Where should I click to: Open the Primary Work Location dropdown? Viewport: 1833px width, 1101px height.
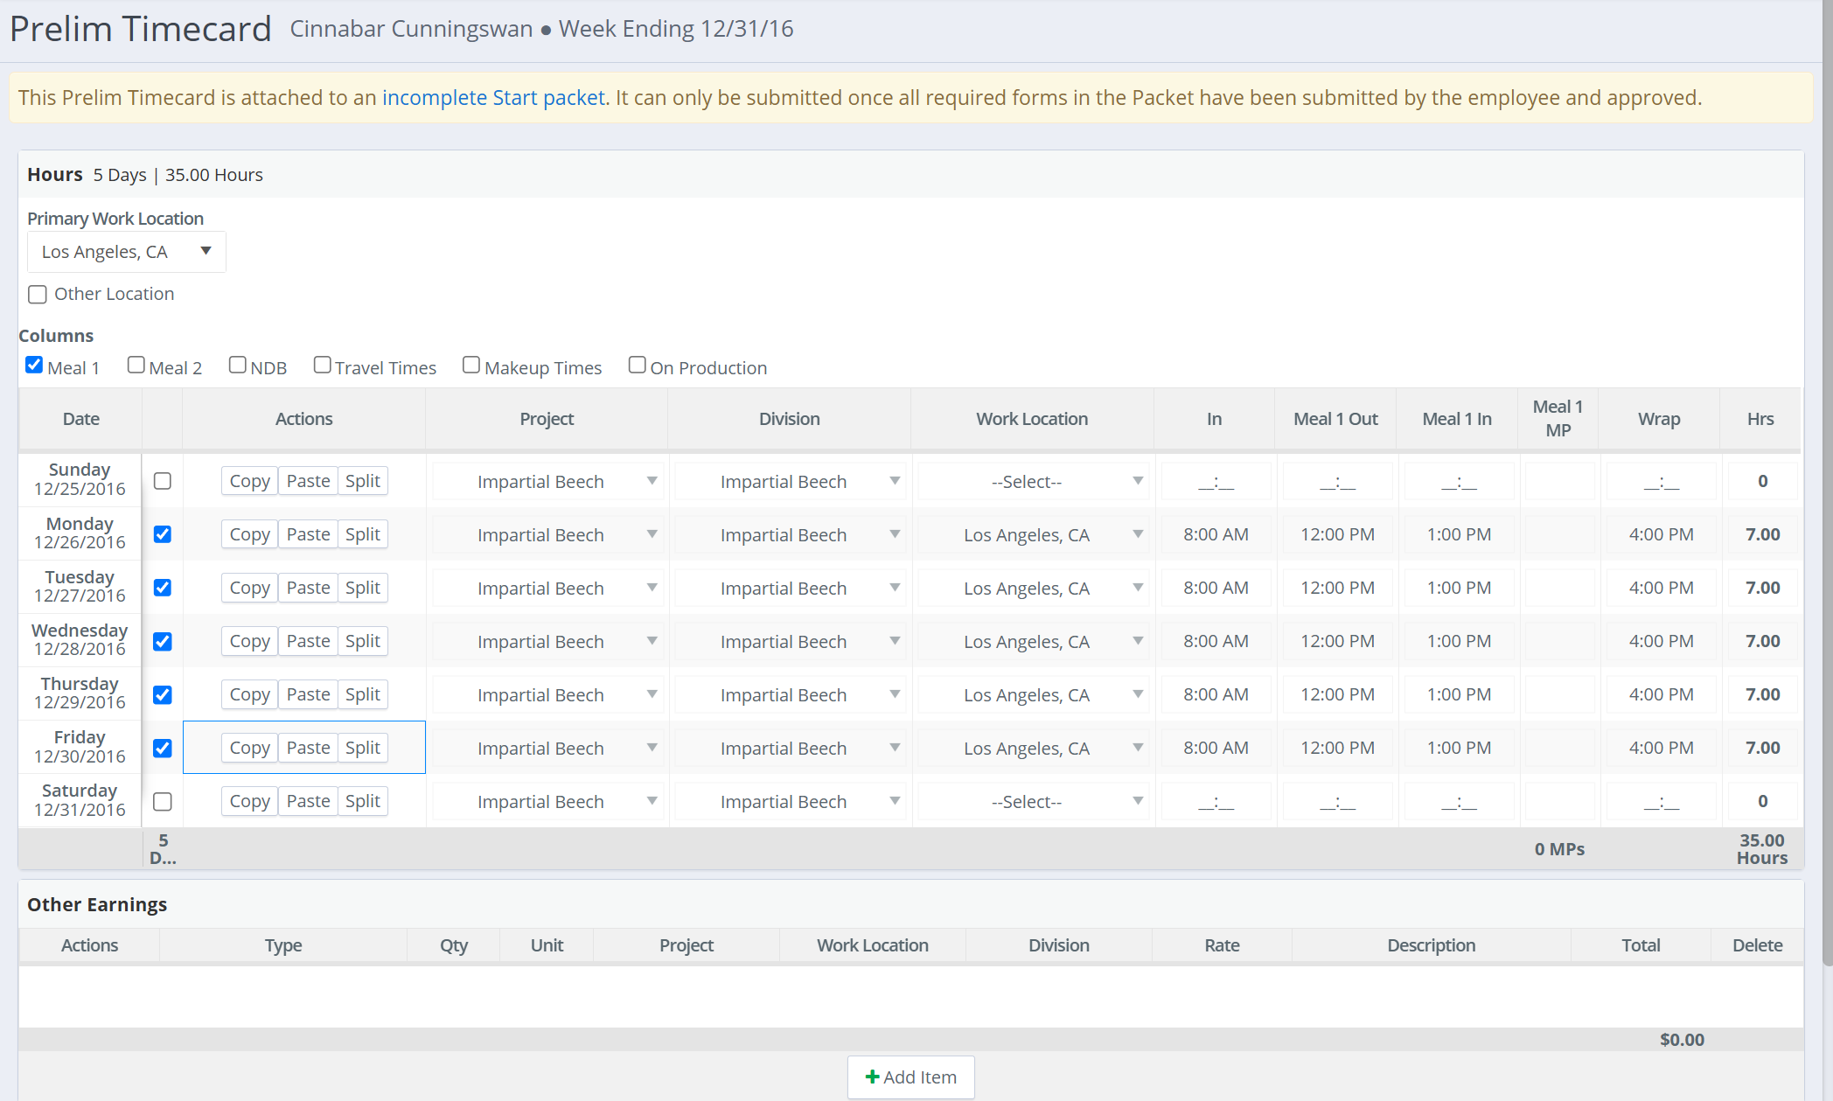[x=127, y=252]
